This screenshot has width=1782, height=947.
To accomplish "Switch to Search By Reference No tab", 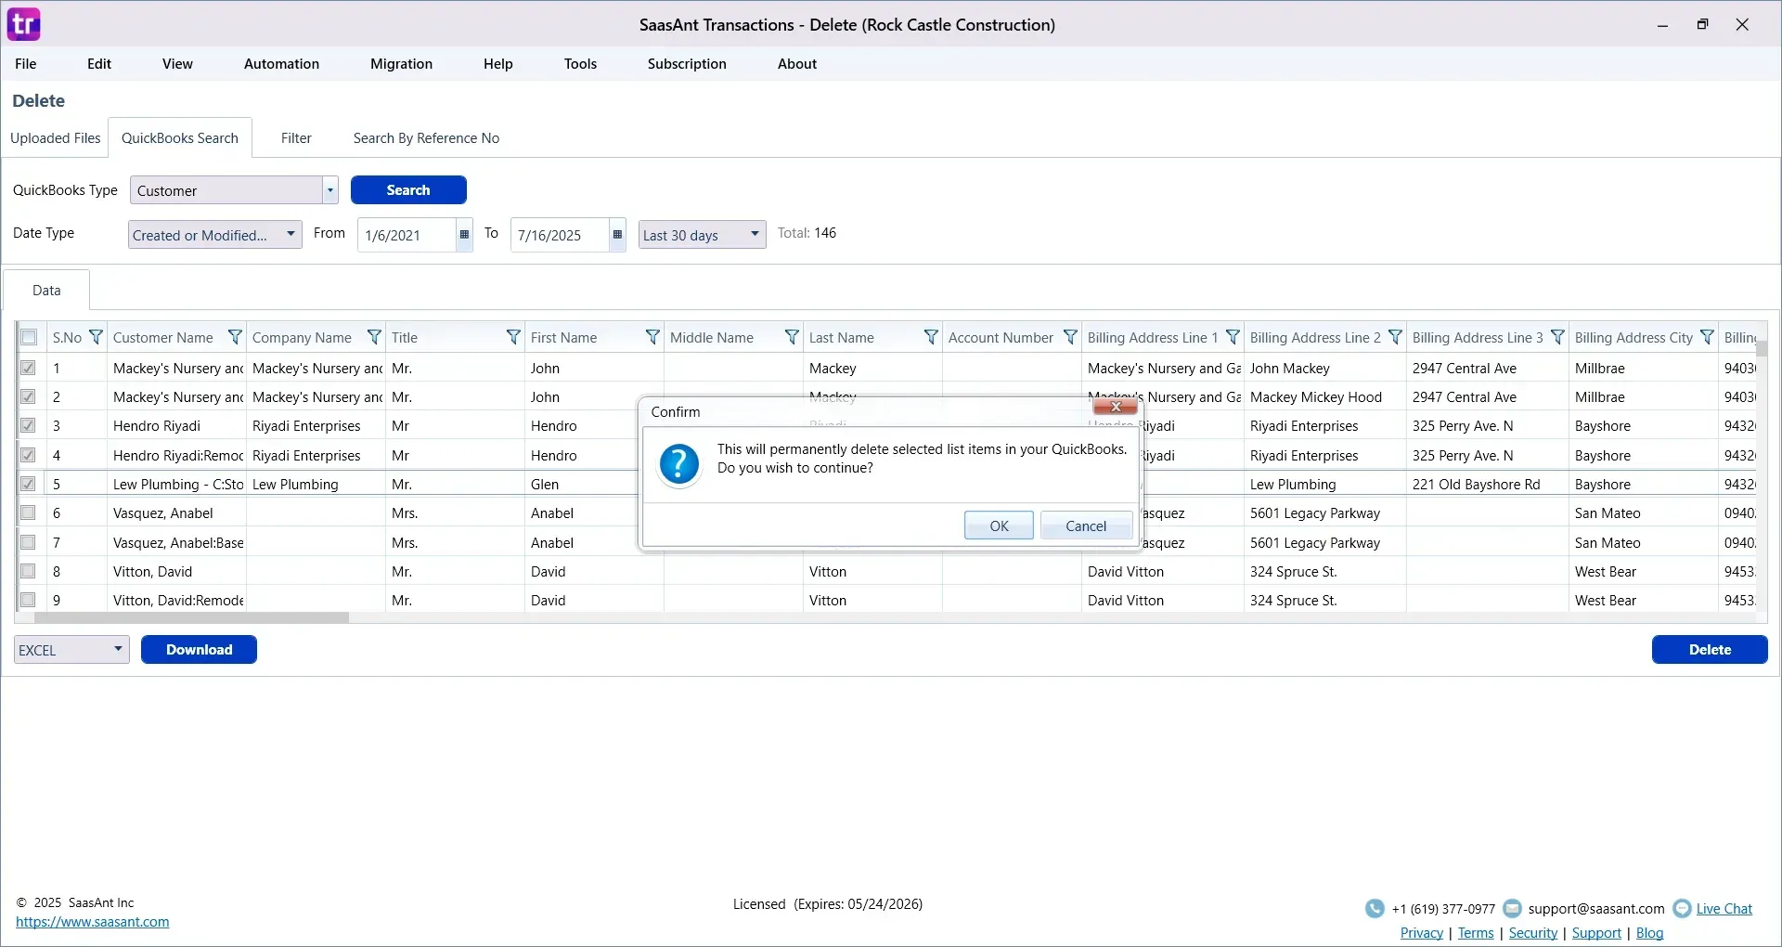I will [426, 138].
